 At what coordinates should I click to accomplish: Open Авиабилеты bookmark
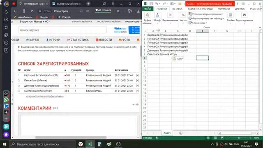point(23,17)
